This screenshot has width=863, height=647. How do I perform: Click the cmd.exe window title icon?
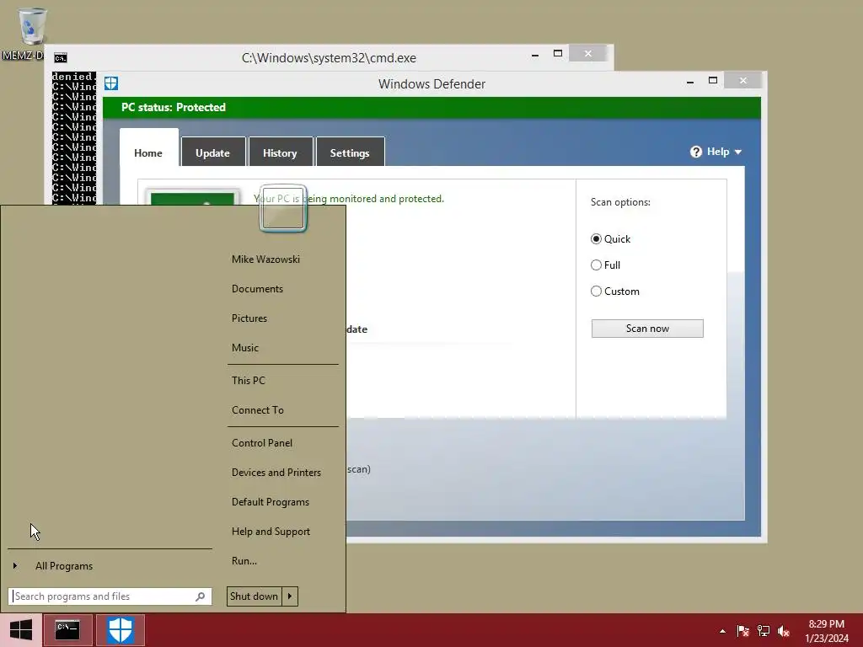coord(61,58)
